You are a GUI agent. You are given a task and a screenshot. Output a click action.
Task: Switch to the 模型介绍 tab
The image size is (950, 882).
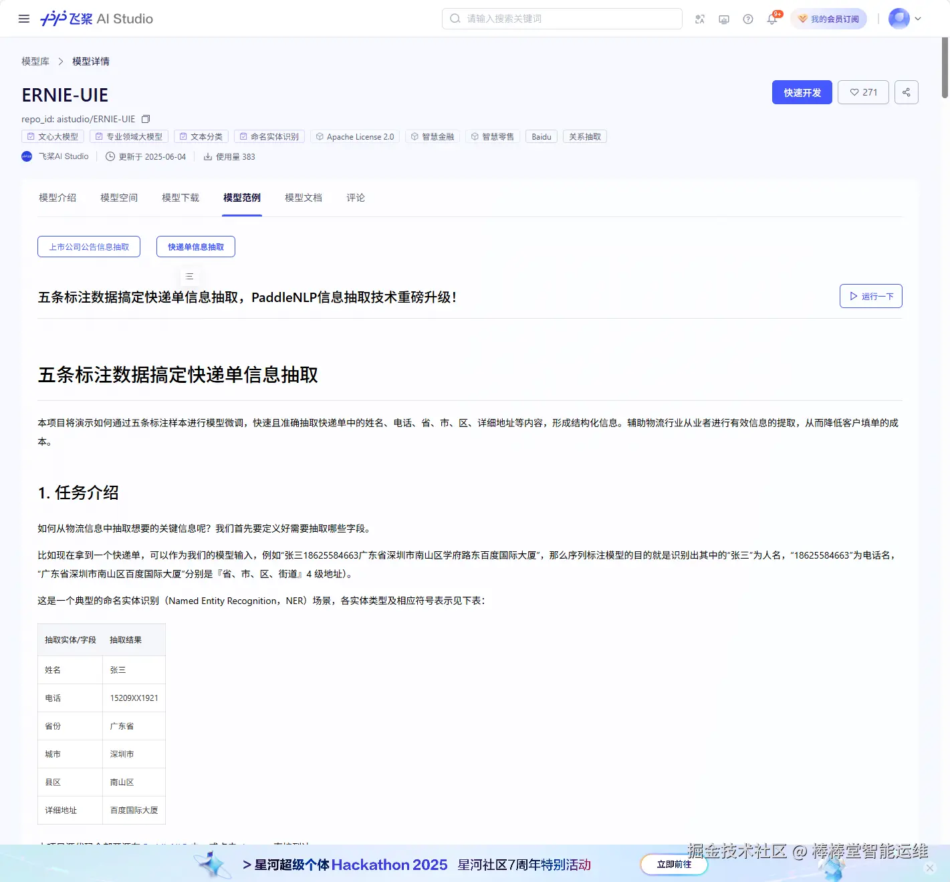(x=57, y=198)
